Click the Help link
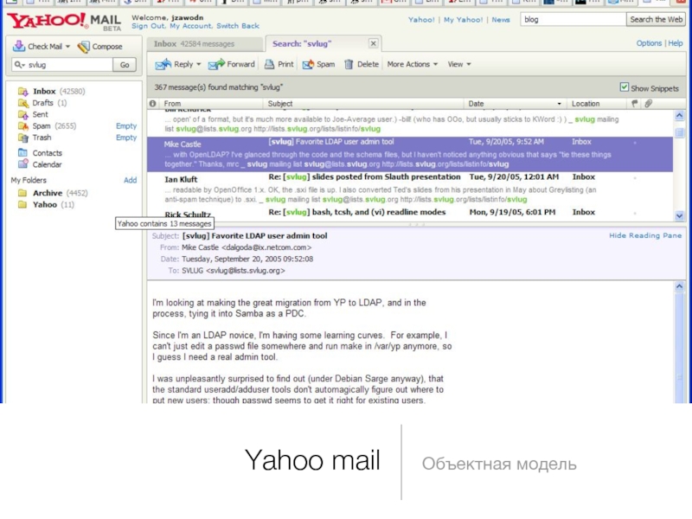Viewport: 692px width, 519px height. [676, 43]
